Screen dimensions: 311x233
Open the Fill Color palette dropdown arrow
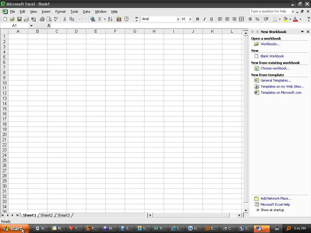point(290,19)
